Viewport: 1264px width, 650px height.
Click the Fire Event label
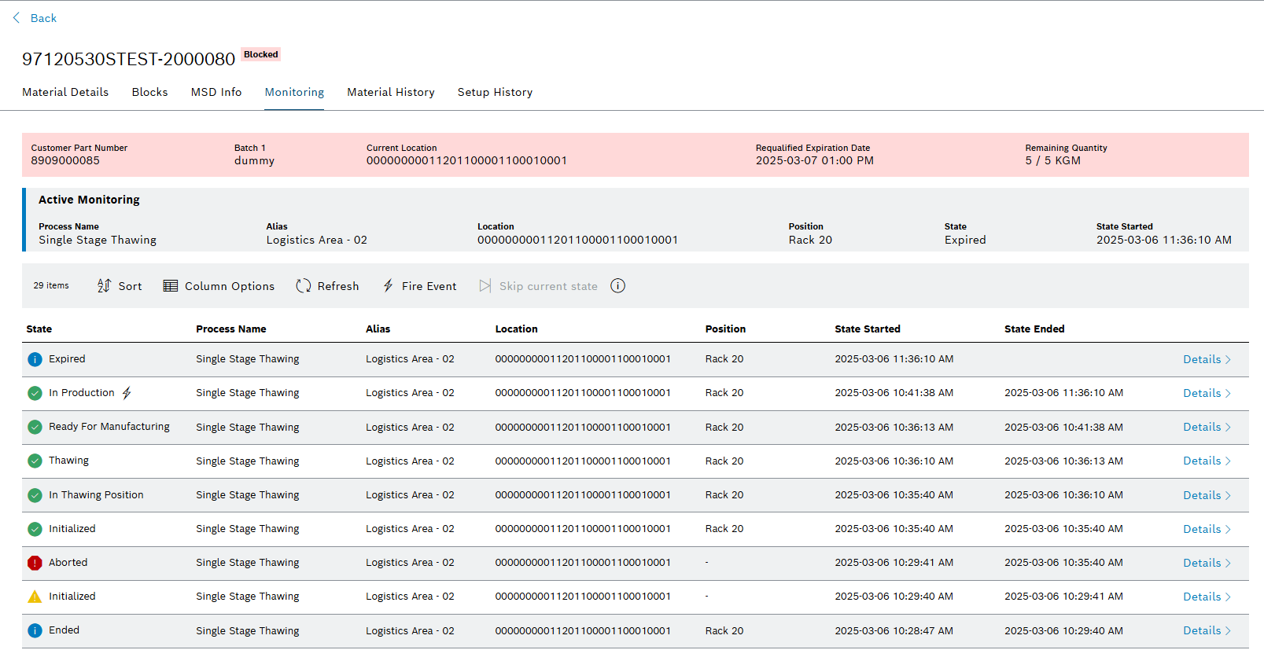429,286
